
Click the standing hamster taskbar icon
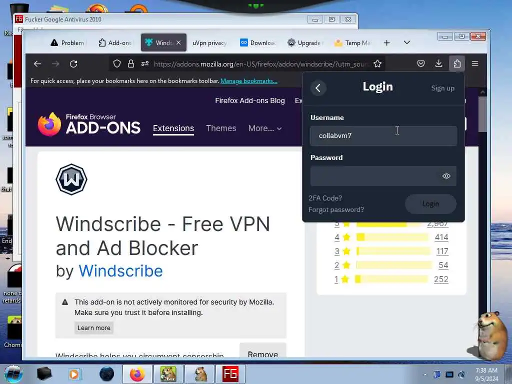[x=199, y=374]
